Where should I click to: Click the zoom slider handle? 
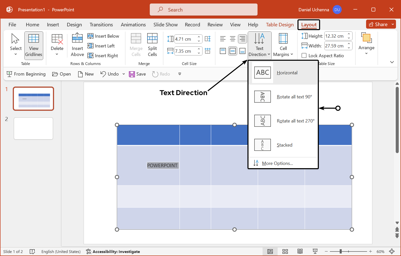[341, 251]
